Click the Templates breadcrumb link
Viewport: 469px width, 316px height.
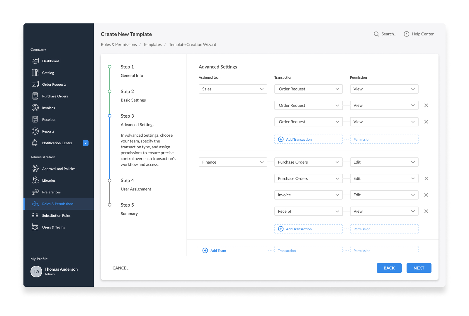point(152,44)
